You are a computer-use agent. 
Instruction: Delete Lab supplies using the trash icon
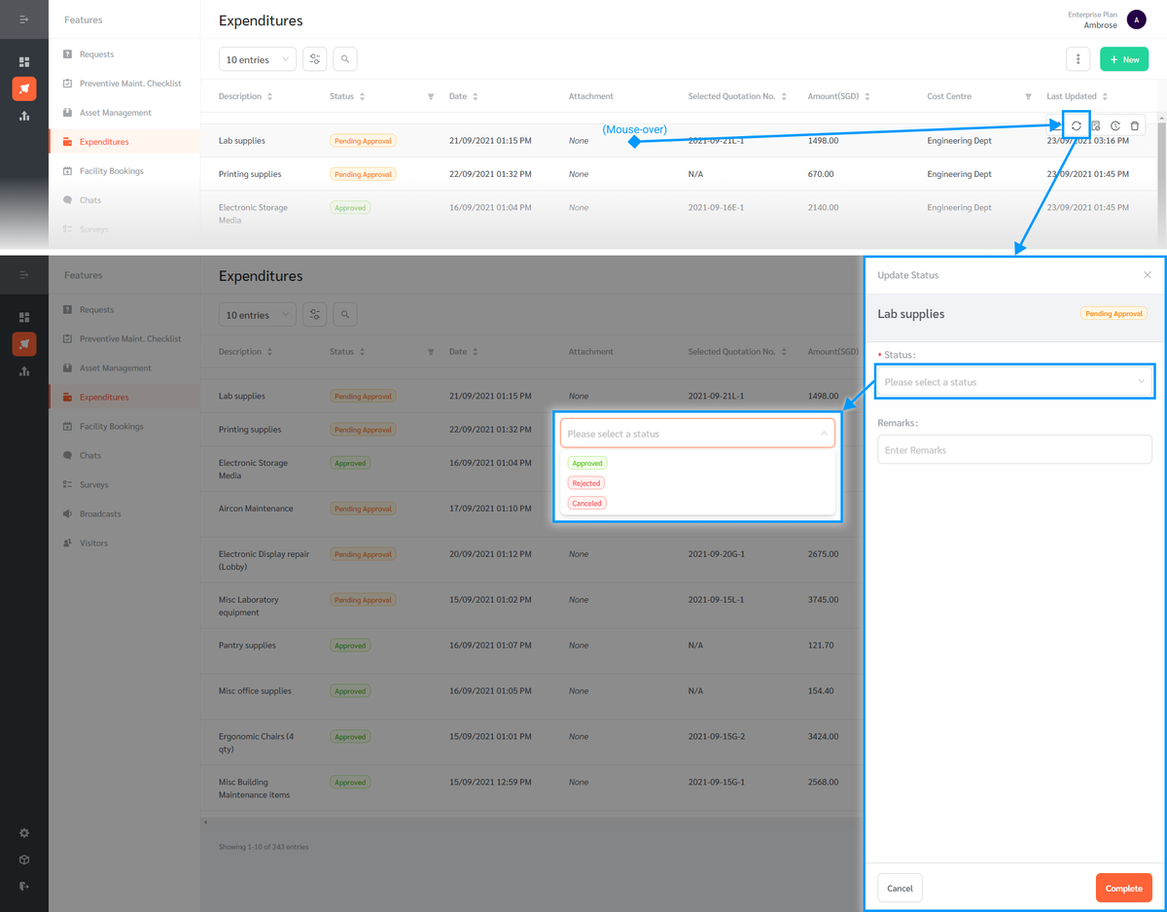(1135, 125)
